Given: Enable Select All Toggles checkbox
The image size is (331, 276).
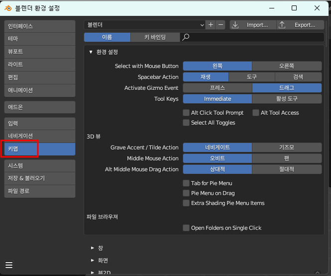Looking at the screenshot, I should click(186, 123).
